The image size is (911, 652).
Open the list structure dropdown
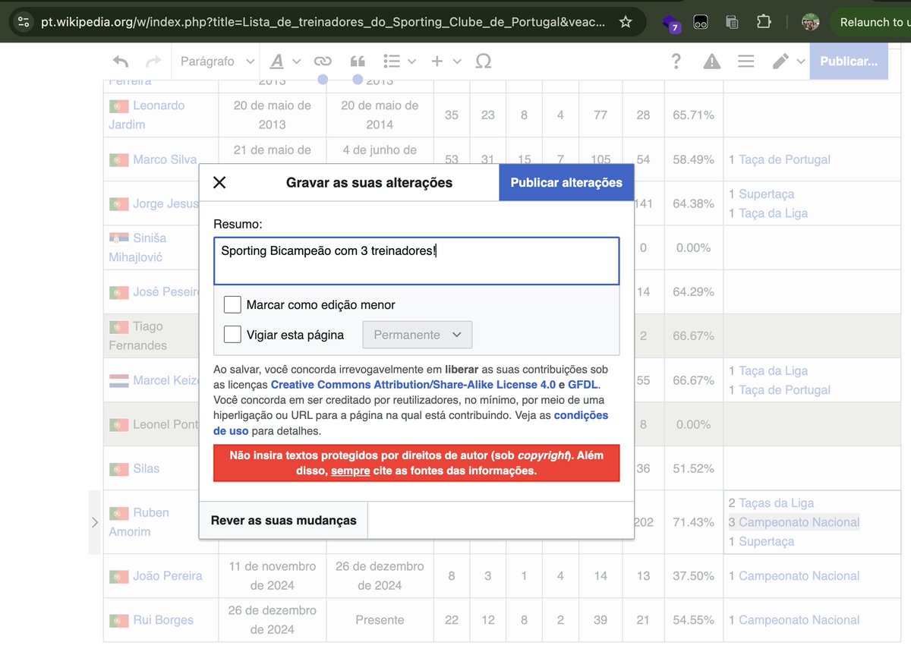point(399,61)
